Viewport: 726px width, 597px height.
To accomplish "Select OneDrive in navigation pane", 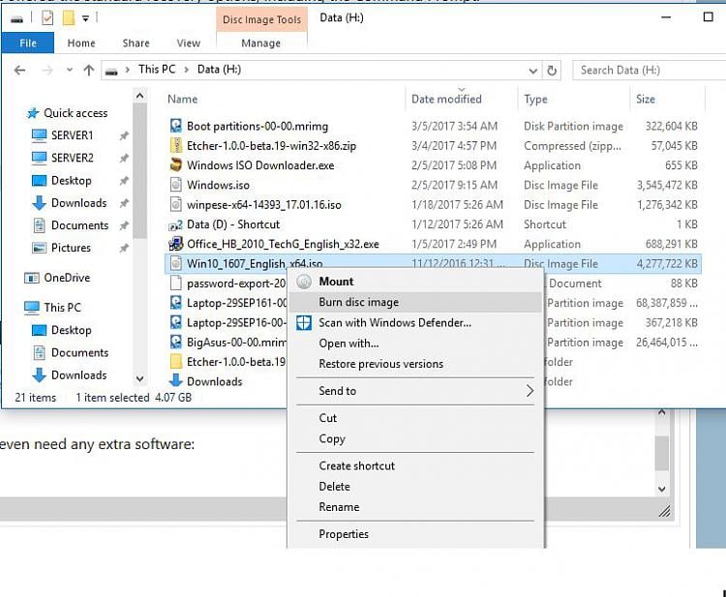I will (x=67, y=278).
